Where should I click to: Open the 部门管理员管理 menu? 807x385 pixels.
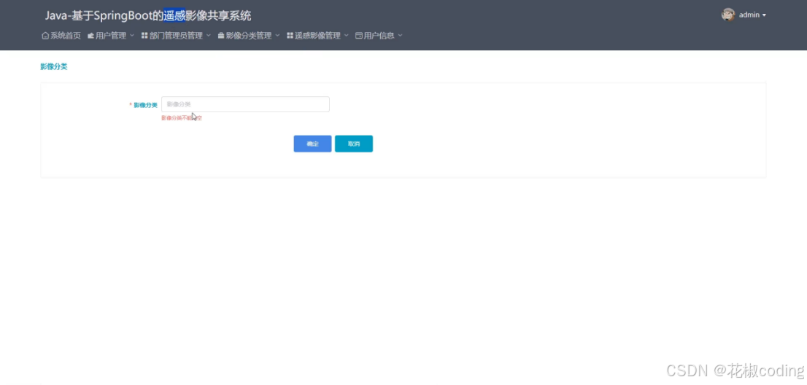176,36
